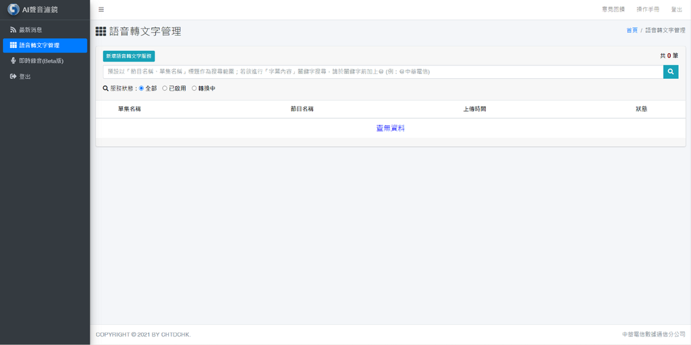Click the RSS icon beside 最新消息

[13, 30]
